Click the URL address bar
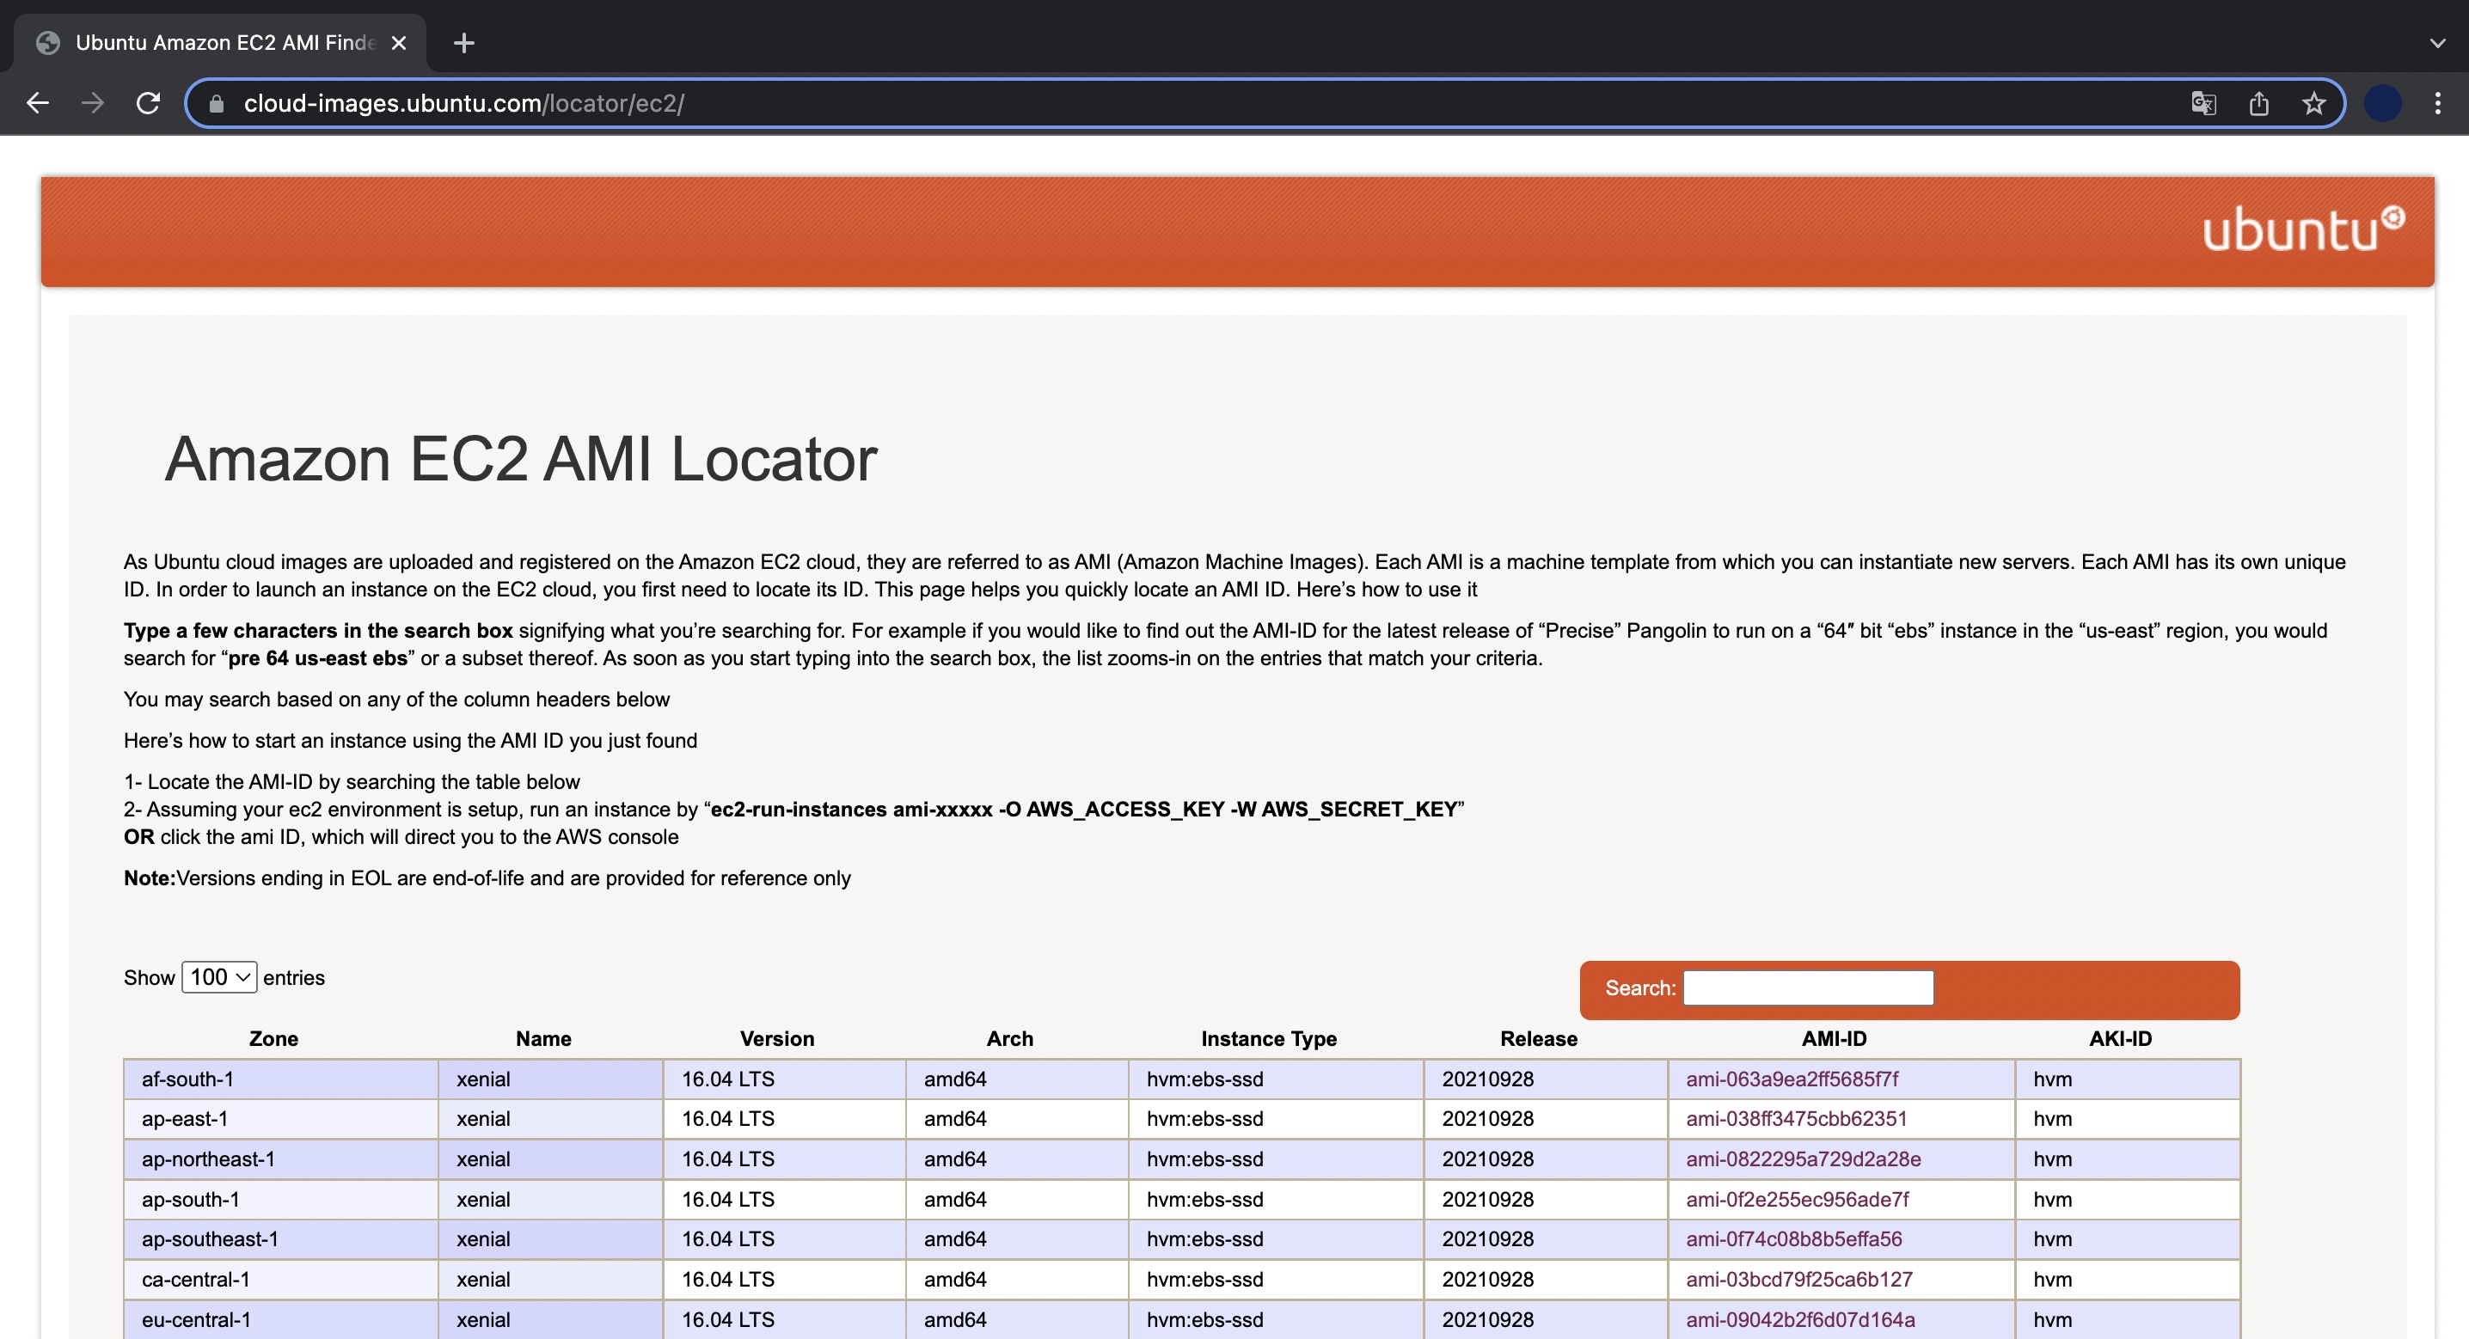 click(1150, 103)
